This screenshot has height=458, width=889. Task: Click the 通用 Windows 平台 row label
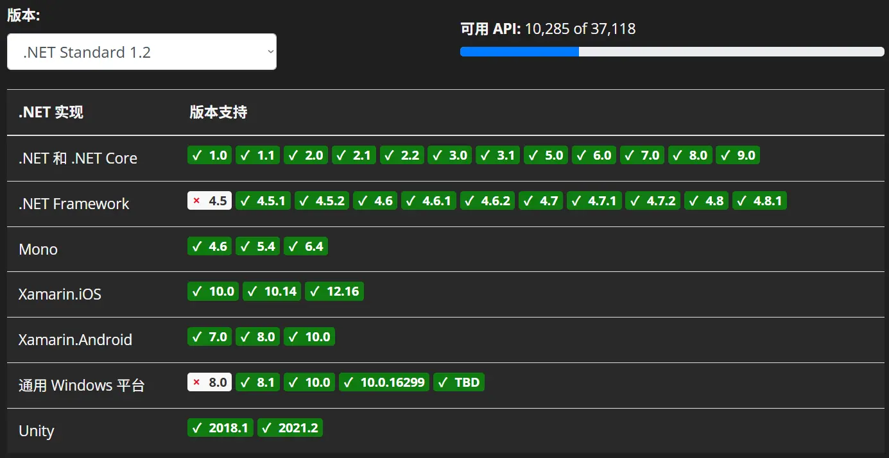82,386
